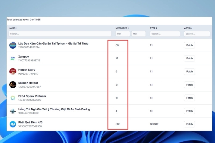
Task: Focus the Name search field
Action: click(60, 34)
